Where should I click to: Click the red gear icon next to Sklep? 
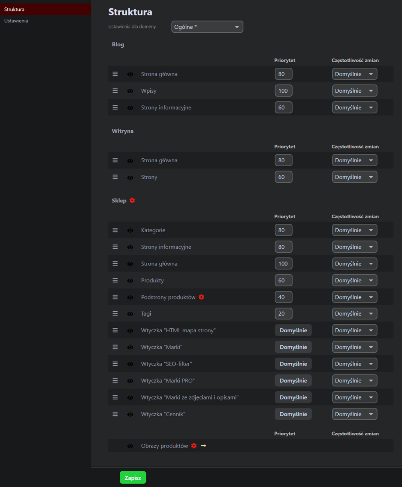coord(132,201)
